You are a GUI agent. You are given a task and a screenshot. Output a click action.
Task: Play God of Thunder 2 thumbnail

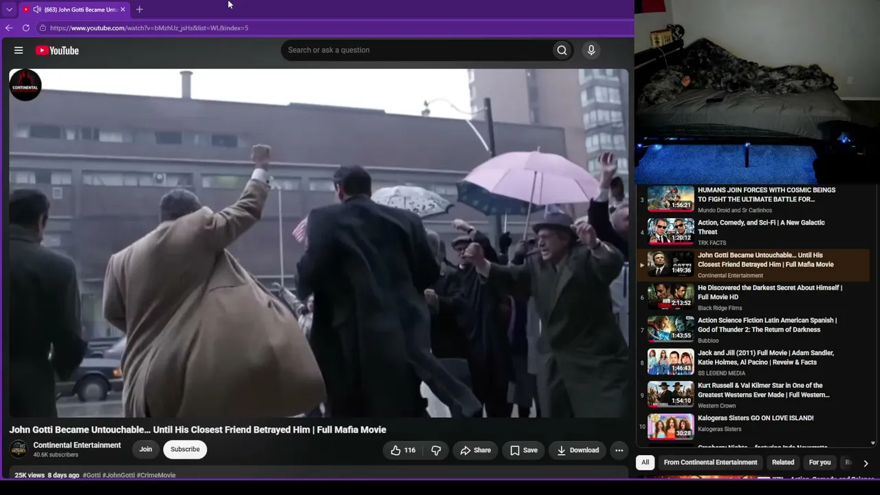[x=671, y=329]
